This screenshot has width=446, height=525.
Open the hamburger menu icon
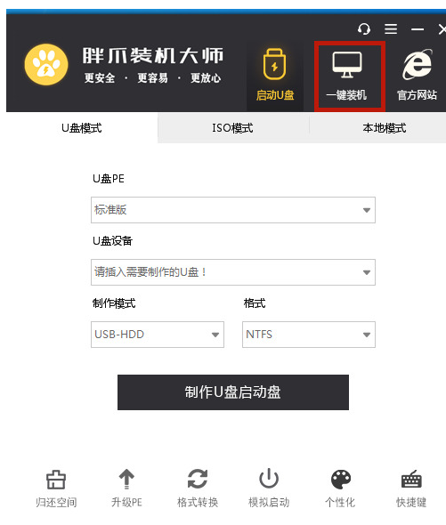pos(391,29)
